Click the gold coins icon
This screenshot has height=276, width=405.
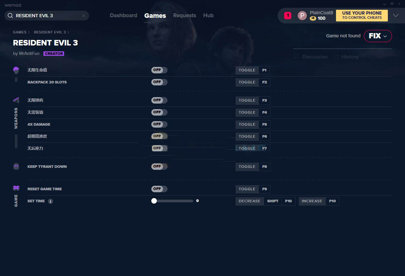[313, 19]
